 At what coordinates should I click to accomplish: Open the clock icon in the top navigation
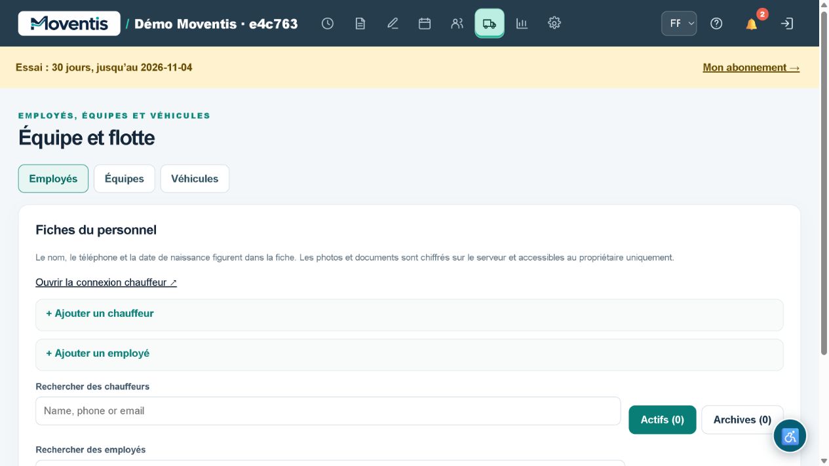pos(328,24)
